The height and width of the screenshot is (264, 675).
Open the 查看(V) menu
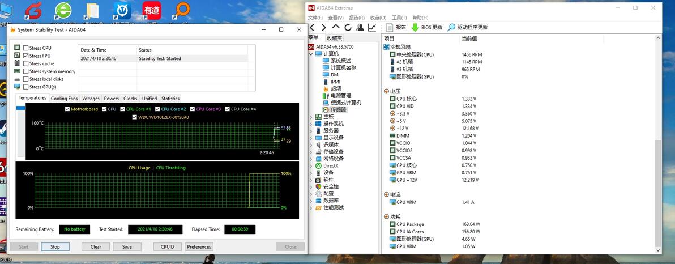[x=336, y=18]
